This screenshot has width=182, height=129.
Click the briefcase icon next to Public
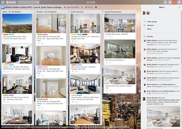tap(96, 7)
